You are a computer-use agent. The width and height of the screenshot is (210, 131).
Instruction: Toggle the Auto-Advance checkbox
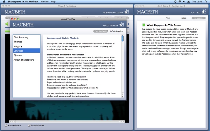6,125
